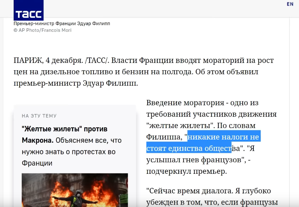Click the word "Франции" in the related card

click(37, 163)
